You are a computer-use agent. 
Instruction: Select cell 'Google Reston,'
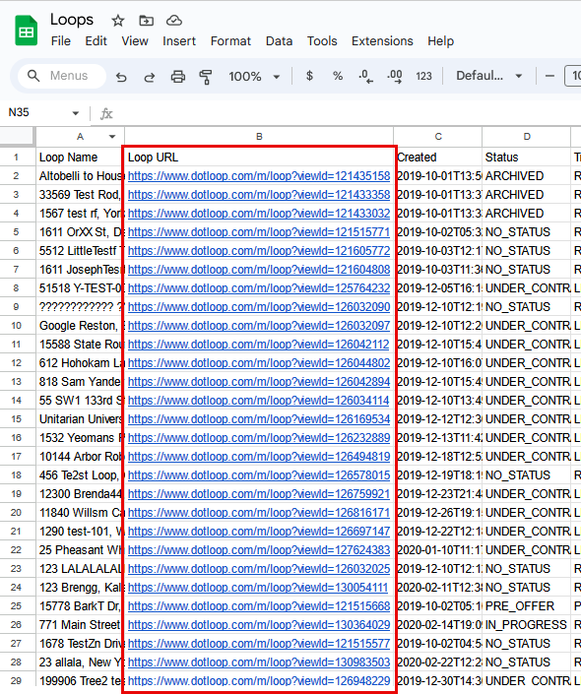(80, 326)
